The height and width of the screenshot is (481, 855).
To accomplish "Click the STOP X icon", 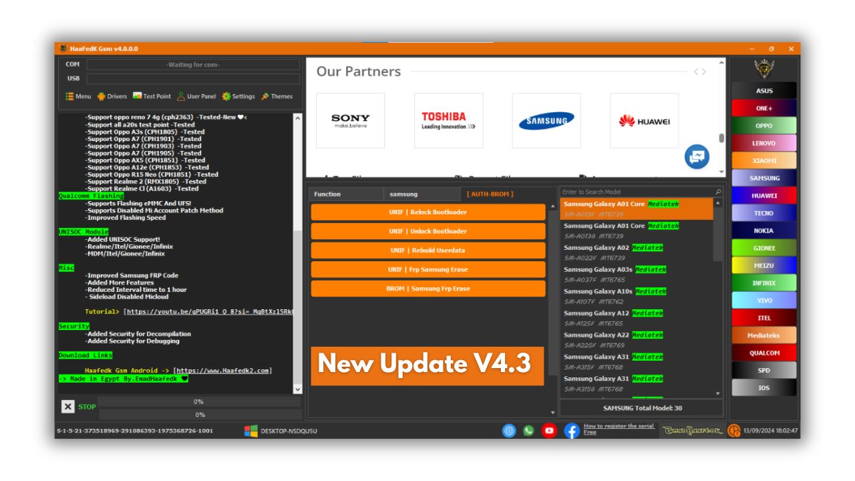I will coord(68,406).
